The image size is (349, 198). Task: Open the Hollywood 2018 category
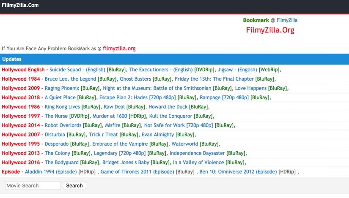tap(21, 98)
